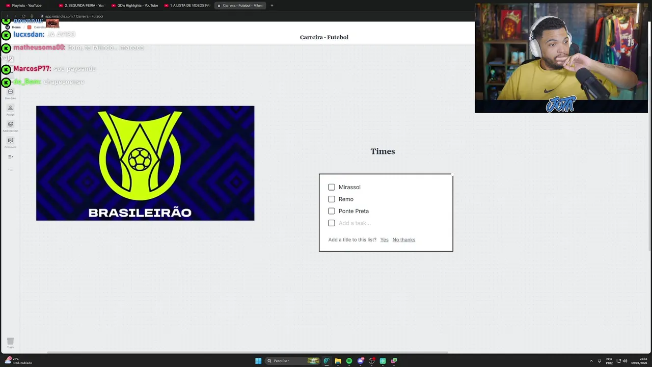
Task: Check the Mirassol task checkbox
Action: 332,187
